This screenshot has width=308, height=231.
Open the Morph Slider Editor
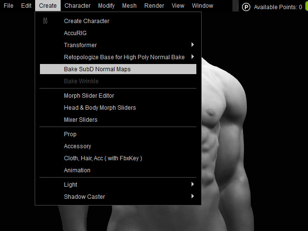point(89,96)
